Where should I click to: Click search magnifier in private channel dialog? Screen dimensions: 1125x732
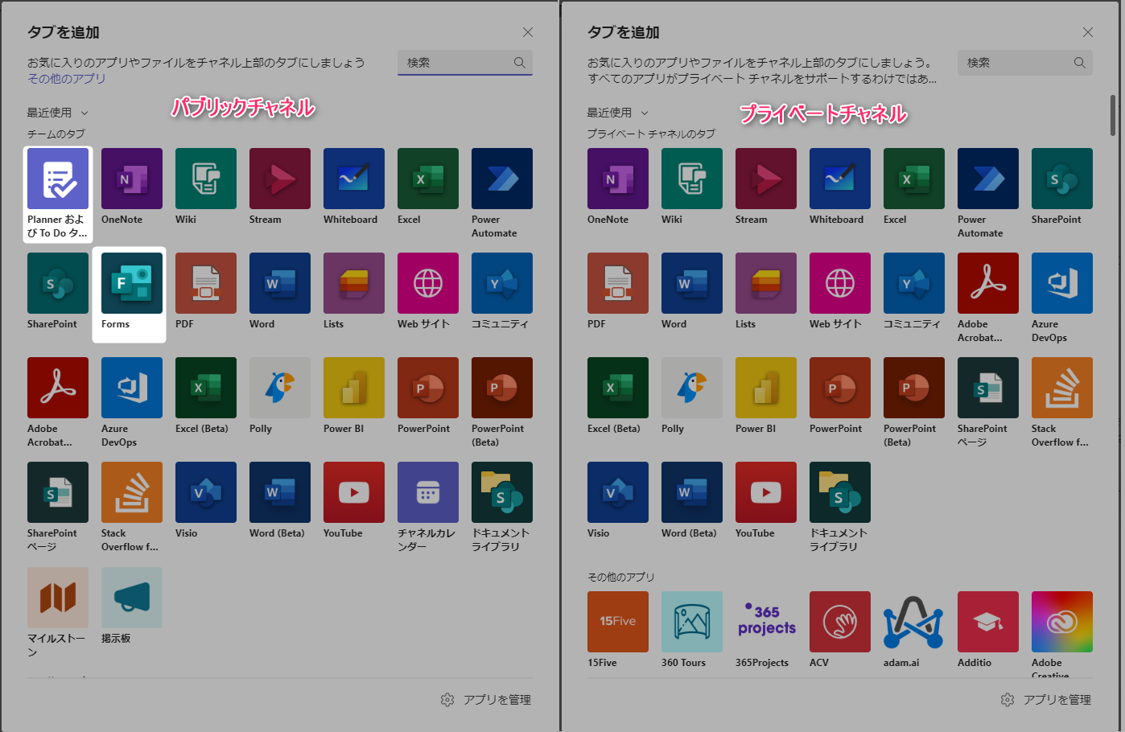coord(1080,63)
